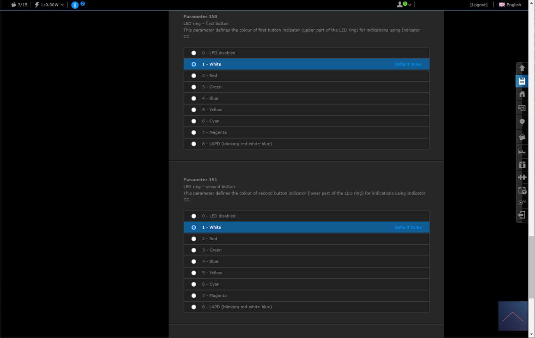Open the energy chart icon
The height and width of the screenshot is (338, 535).
522,151
